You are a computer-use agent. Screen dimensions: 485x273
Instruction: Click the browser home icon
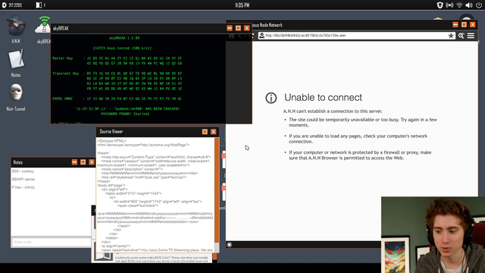coord(231,36)
